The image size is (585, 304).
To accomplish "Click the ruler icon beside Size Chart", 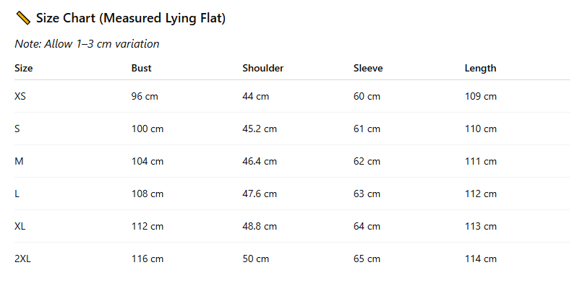I will 22,18.
